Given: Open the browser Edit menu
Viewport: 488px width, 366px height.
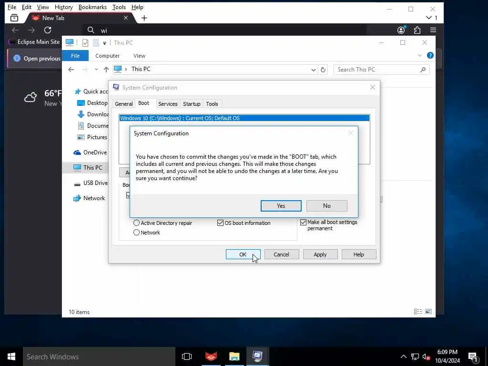Looking at the screenshot, I should click(x=27, y=7).
